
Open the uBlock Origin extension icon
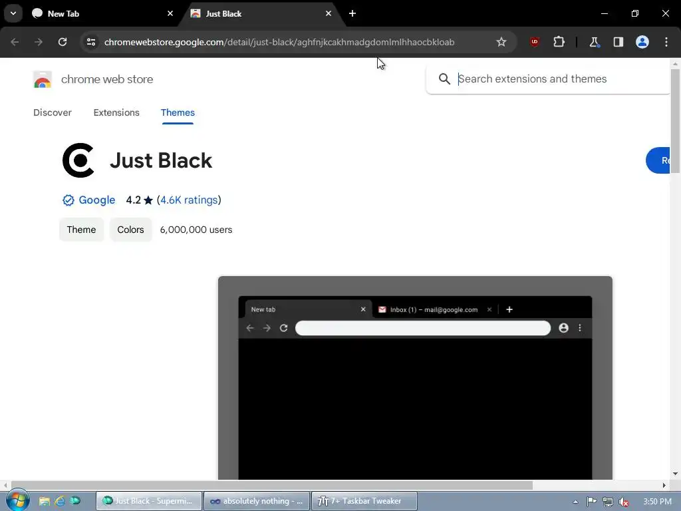(x=535, y=42)
